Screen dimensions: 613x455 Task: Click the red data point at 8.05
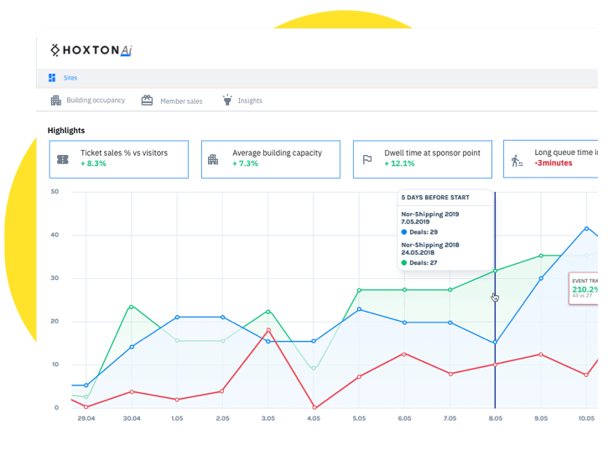coord(495,365)
